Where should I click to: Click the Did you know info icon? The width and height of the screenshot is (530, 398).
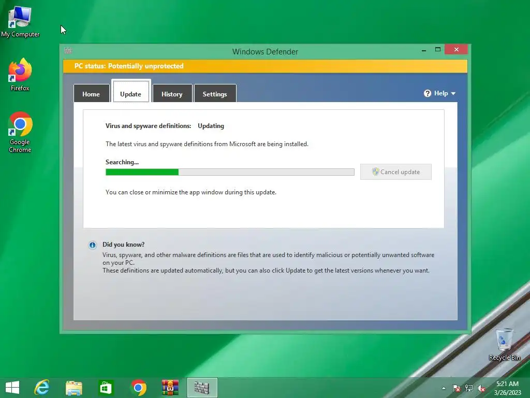92,245
